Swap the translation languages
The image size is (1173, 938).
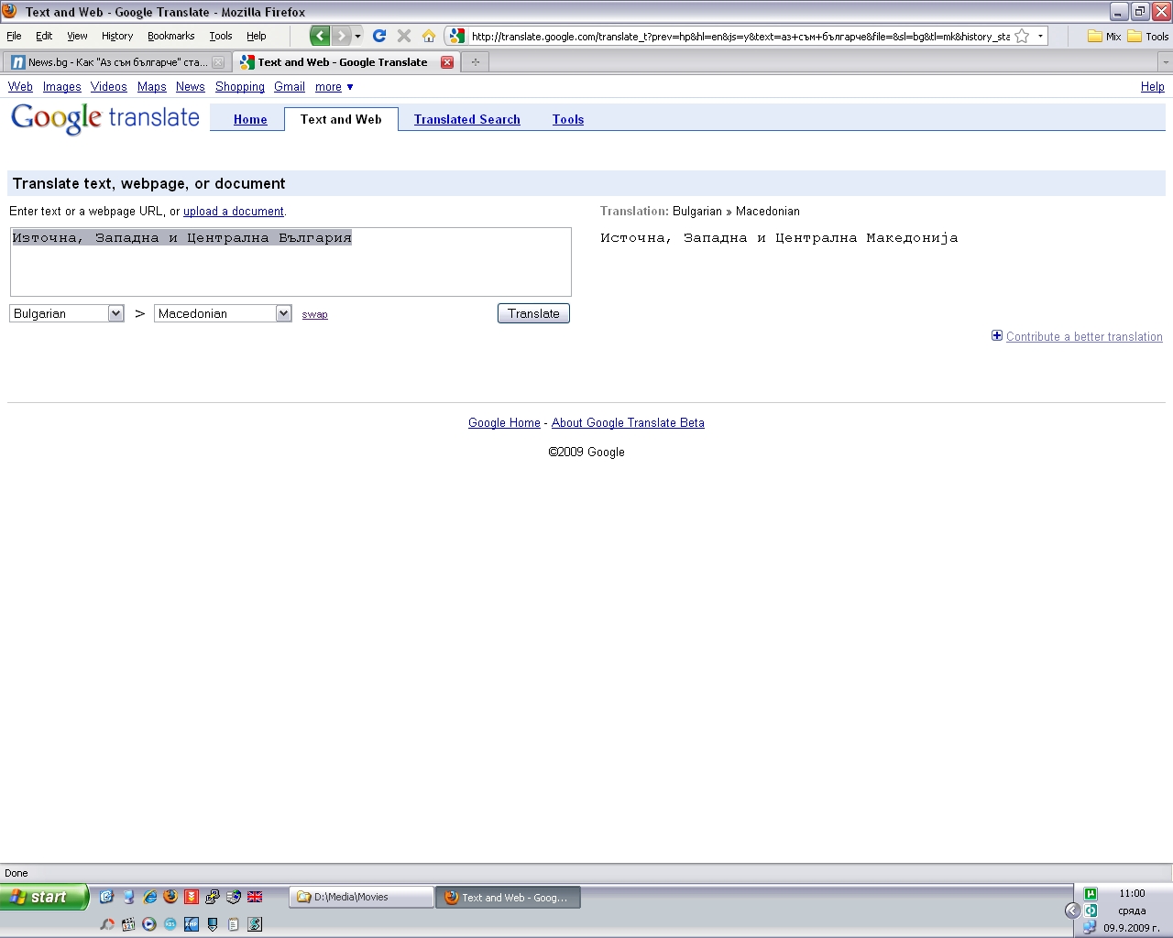(x=314, y=314)
